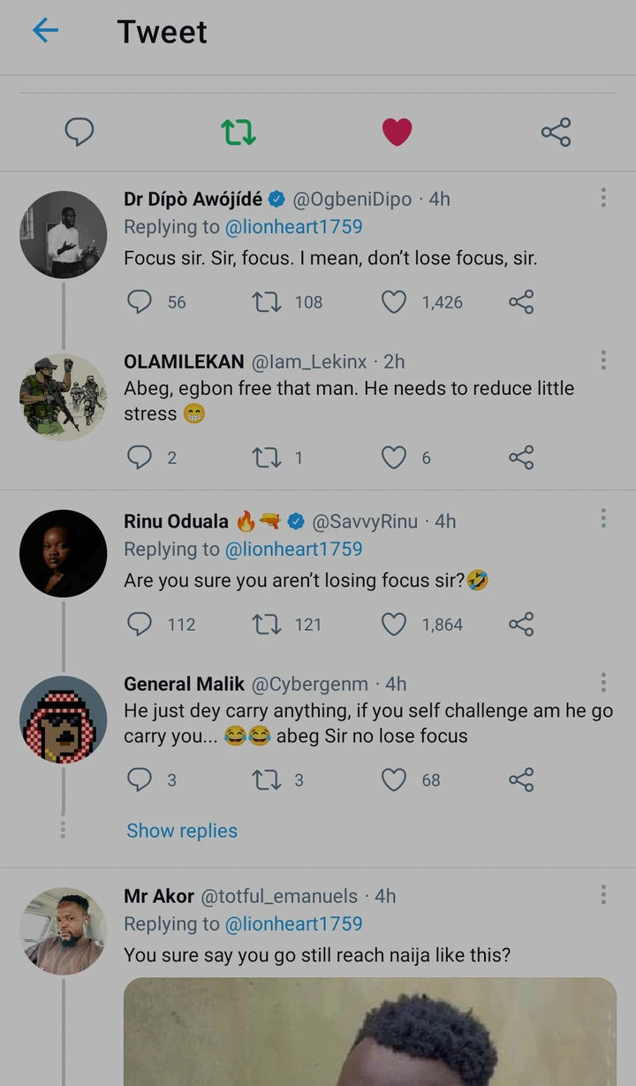Viewport: 636px width, 1086px height.
Task: Share the main tweet using share icon
Action: (x=556, y=133)
